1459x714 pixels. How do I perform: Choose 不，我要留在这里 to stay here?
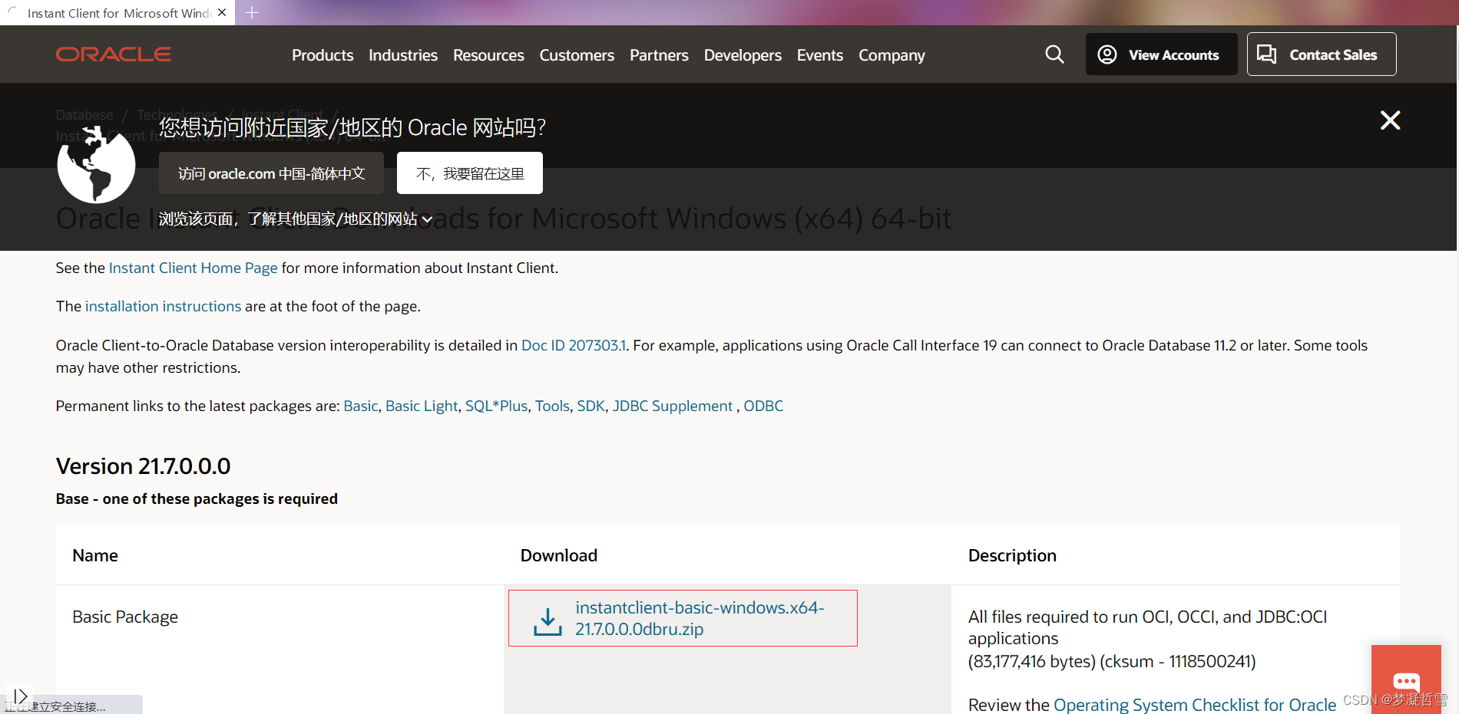point(470,173)
